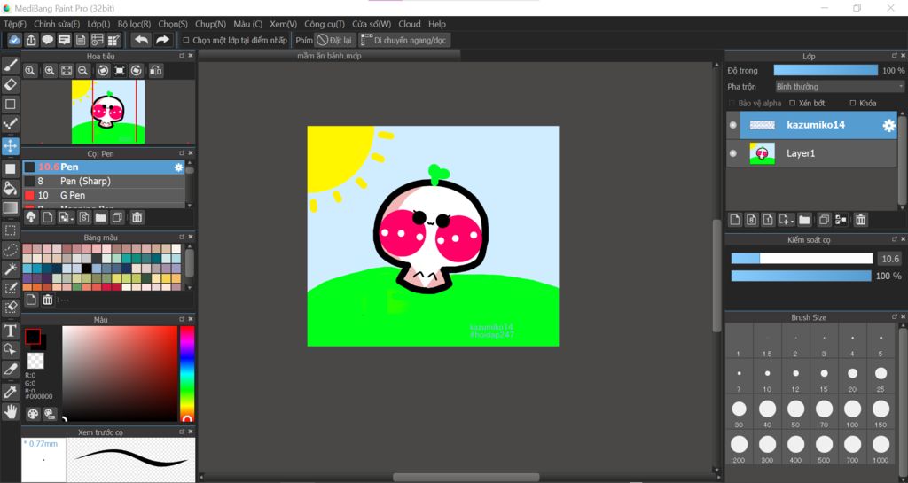Delete the selected brush with trash icon
The height and width of the screenshot is (483, 908).
click(x=137, y=217)
